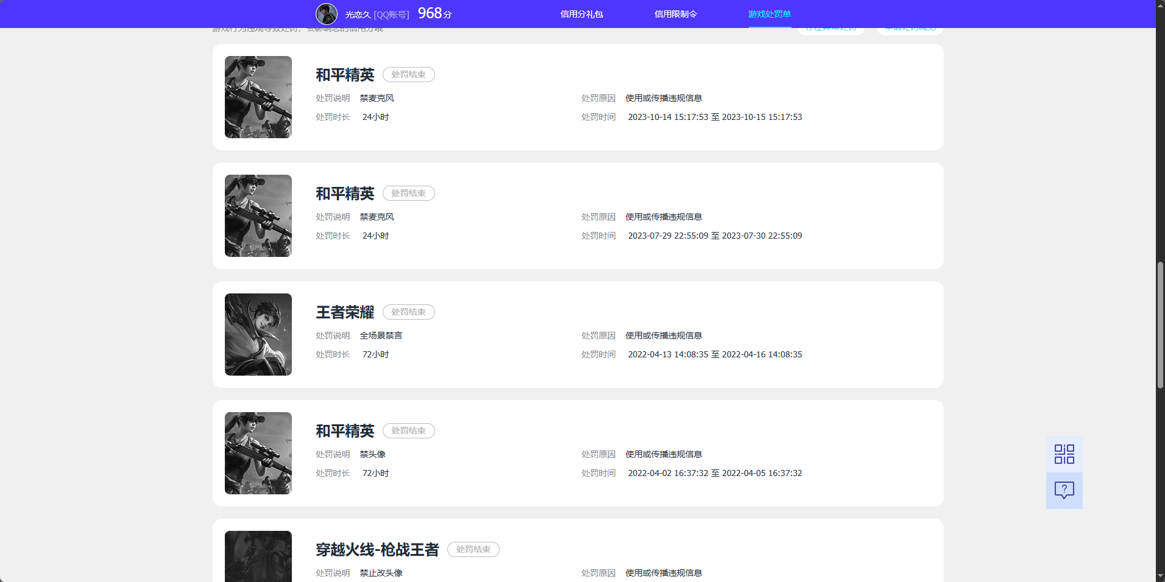Switch to the 信用限制令 tab
Viewport: 1165px width, 582px height.
(x=675, y=14)
